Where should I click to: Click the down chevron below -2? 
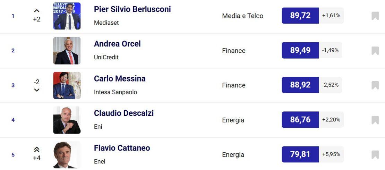point(37,90)
